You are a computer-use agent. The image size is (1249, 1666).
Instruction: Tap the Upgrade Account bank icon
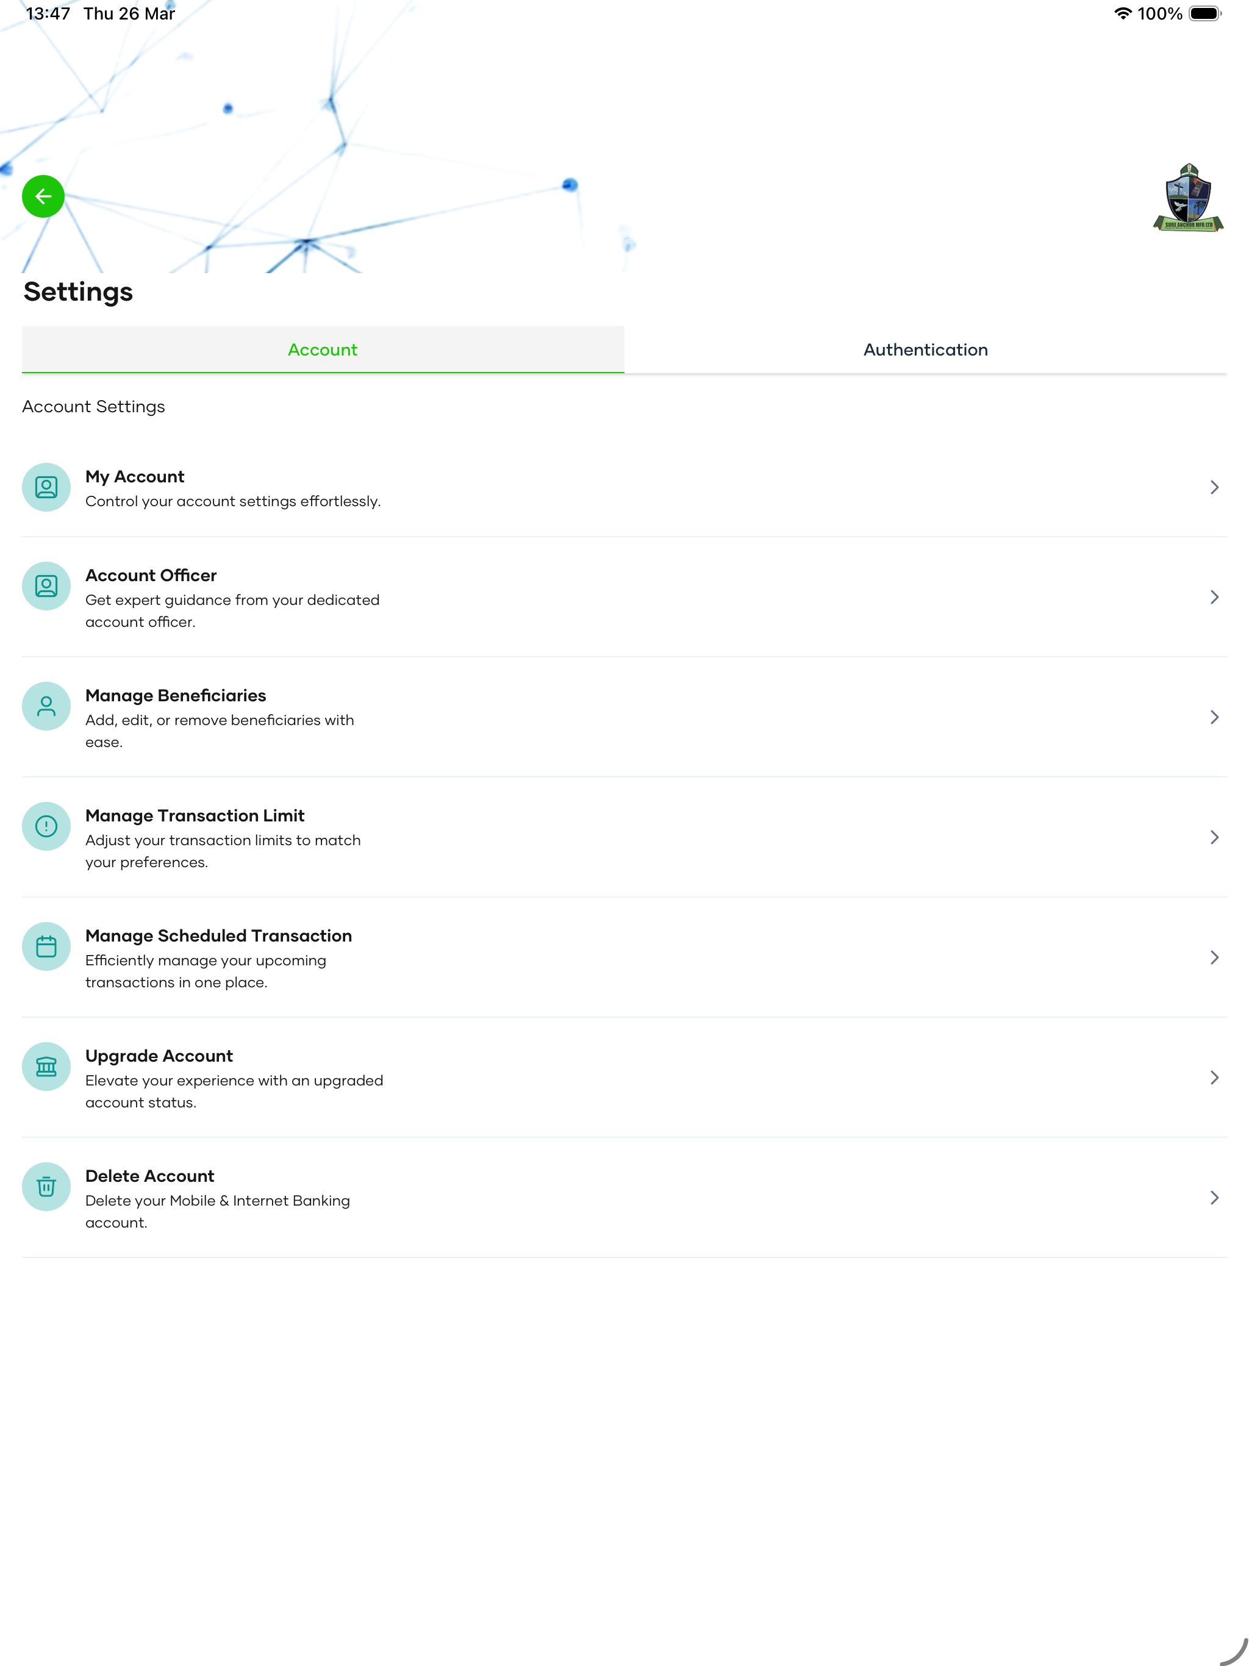tap(46, 1067)
